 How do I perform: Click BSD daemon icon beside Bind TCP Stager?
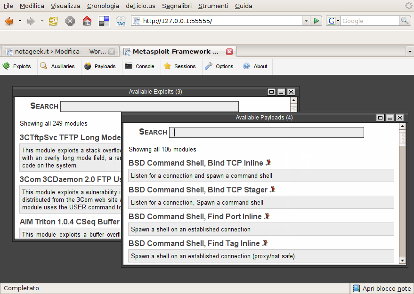(x=273, y=189)
